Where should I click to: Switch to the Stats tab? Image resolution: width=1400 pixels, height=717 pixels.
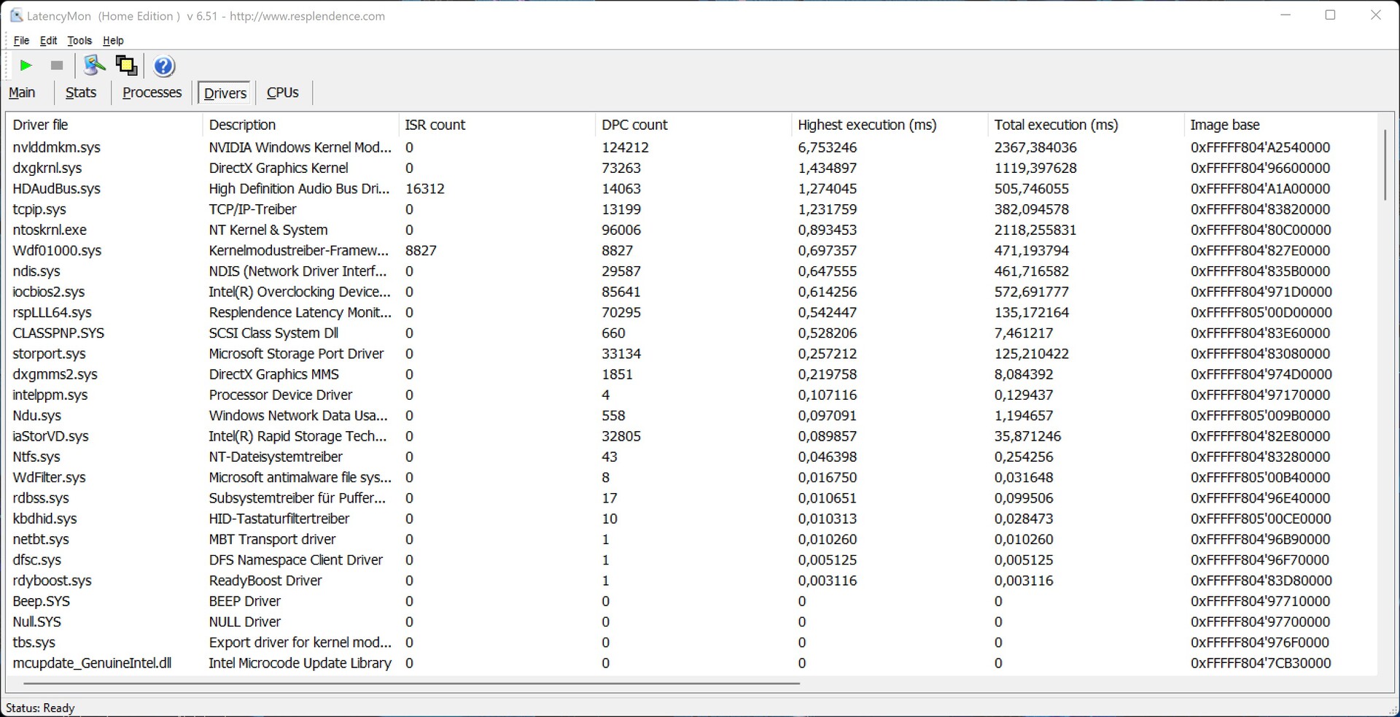[x=81, y=93]
